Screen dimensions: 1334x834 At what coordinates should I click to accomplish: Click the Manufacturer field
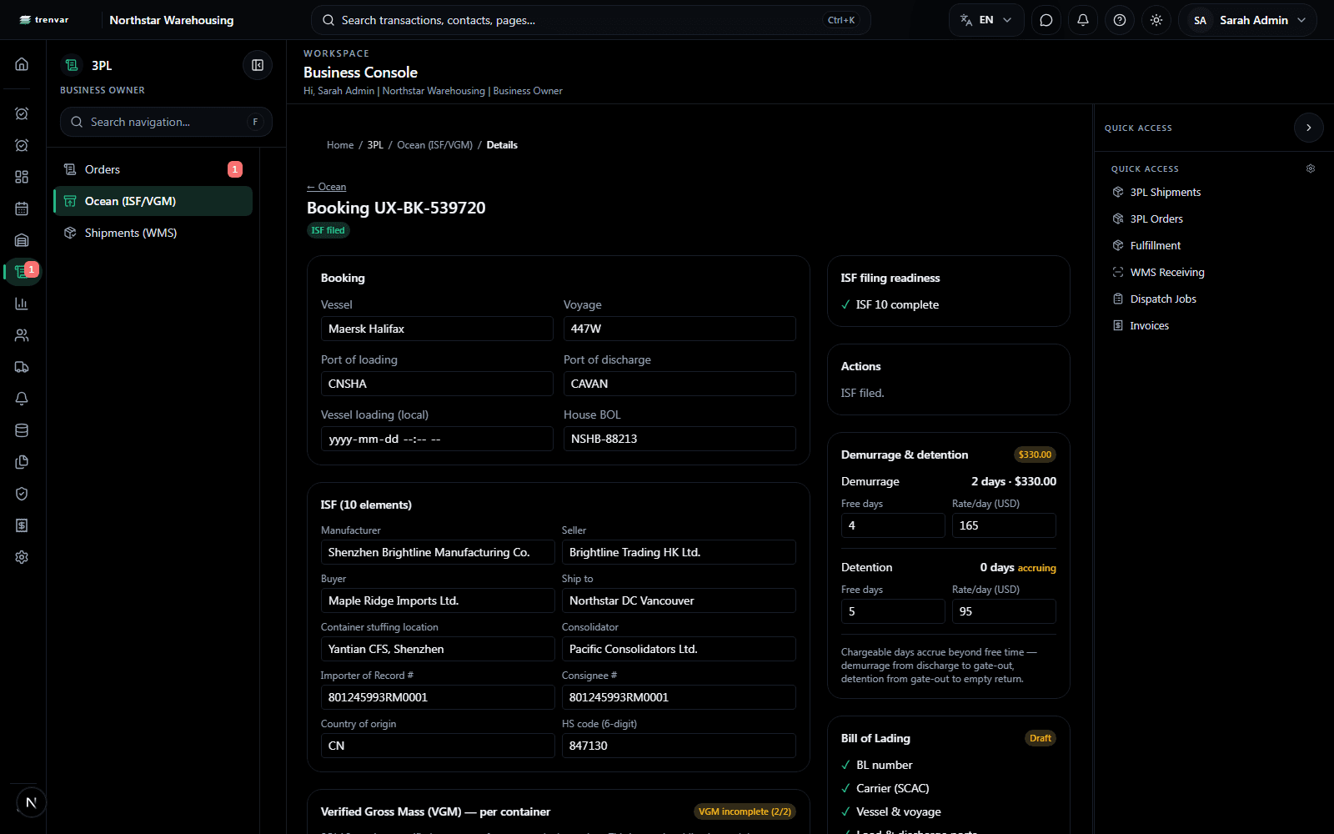438,552
